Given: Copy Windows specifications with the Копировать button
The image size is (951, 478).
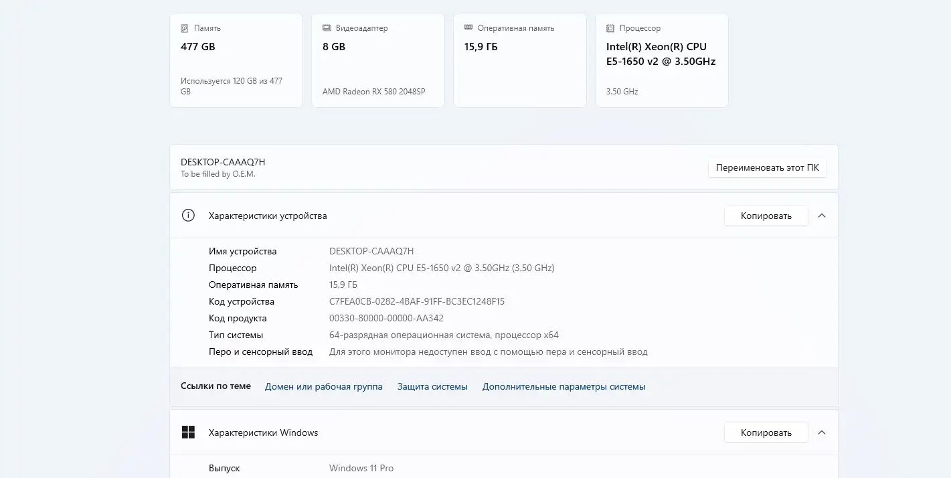Looking at the screenshot, I should coord(766,432).
